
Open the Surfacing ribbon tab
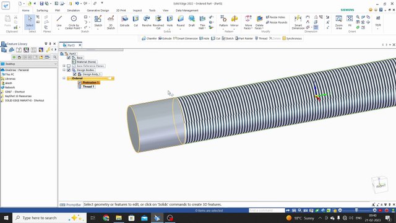42,11
